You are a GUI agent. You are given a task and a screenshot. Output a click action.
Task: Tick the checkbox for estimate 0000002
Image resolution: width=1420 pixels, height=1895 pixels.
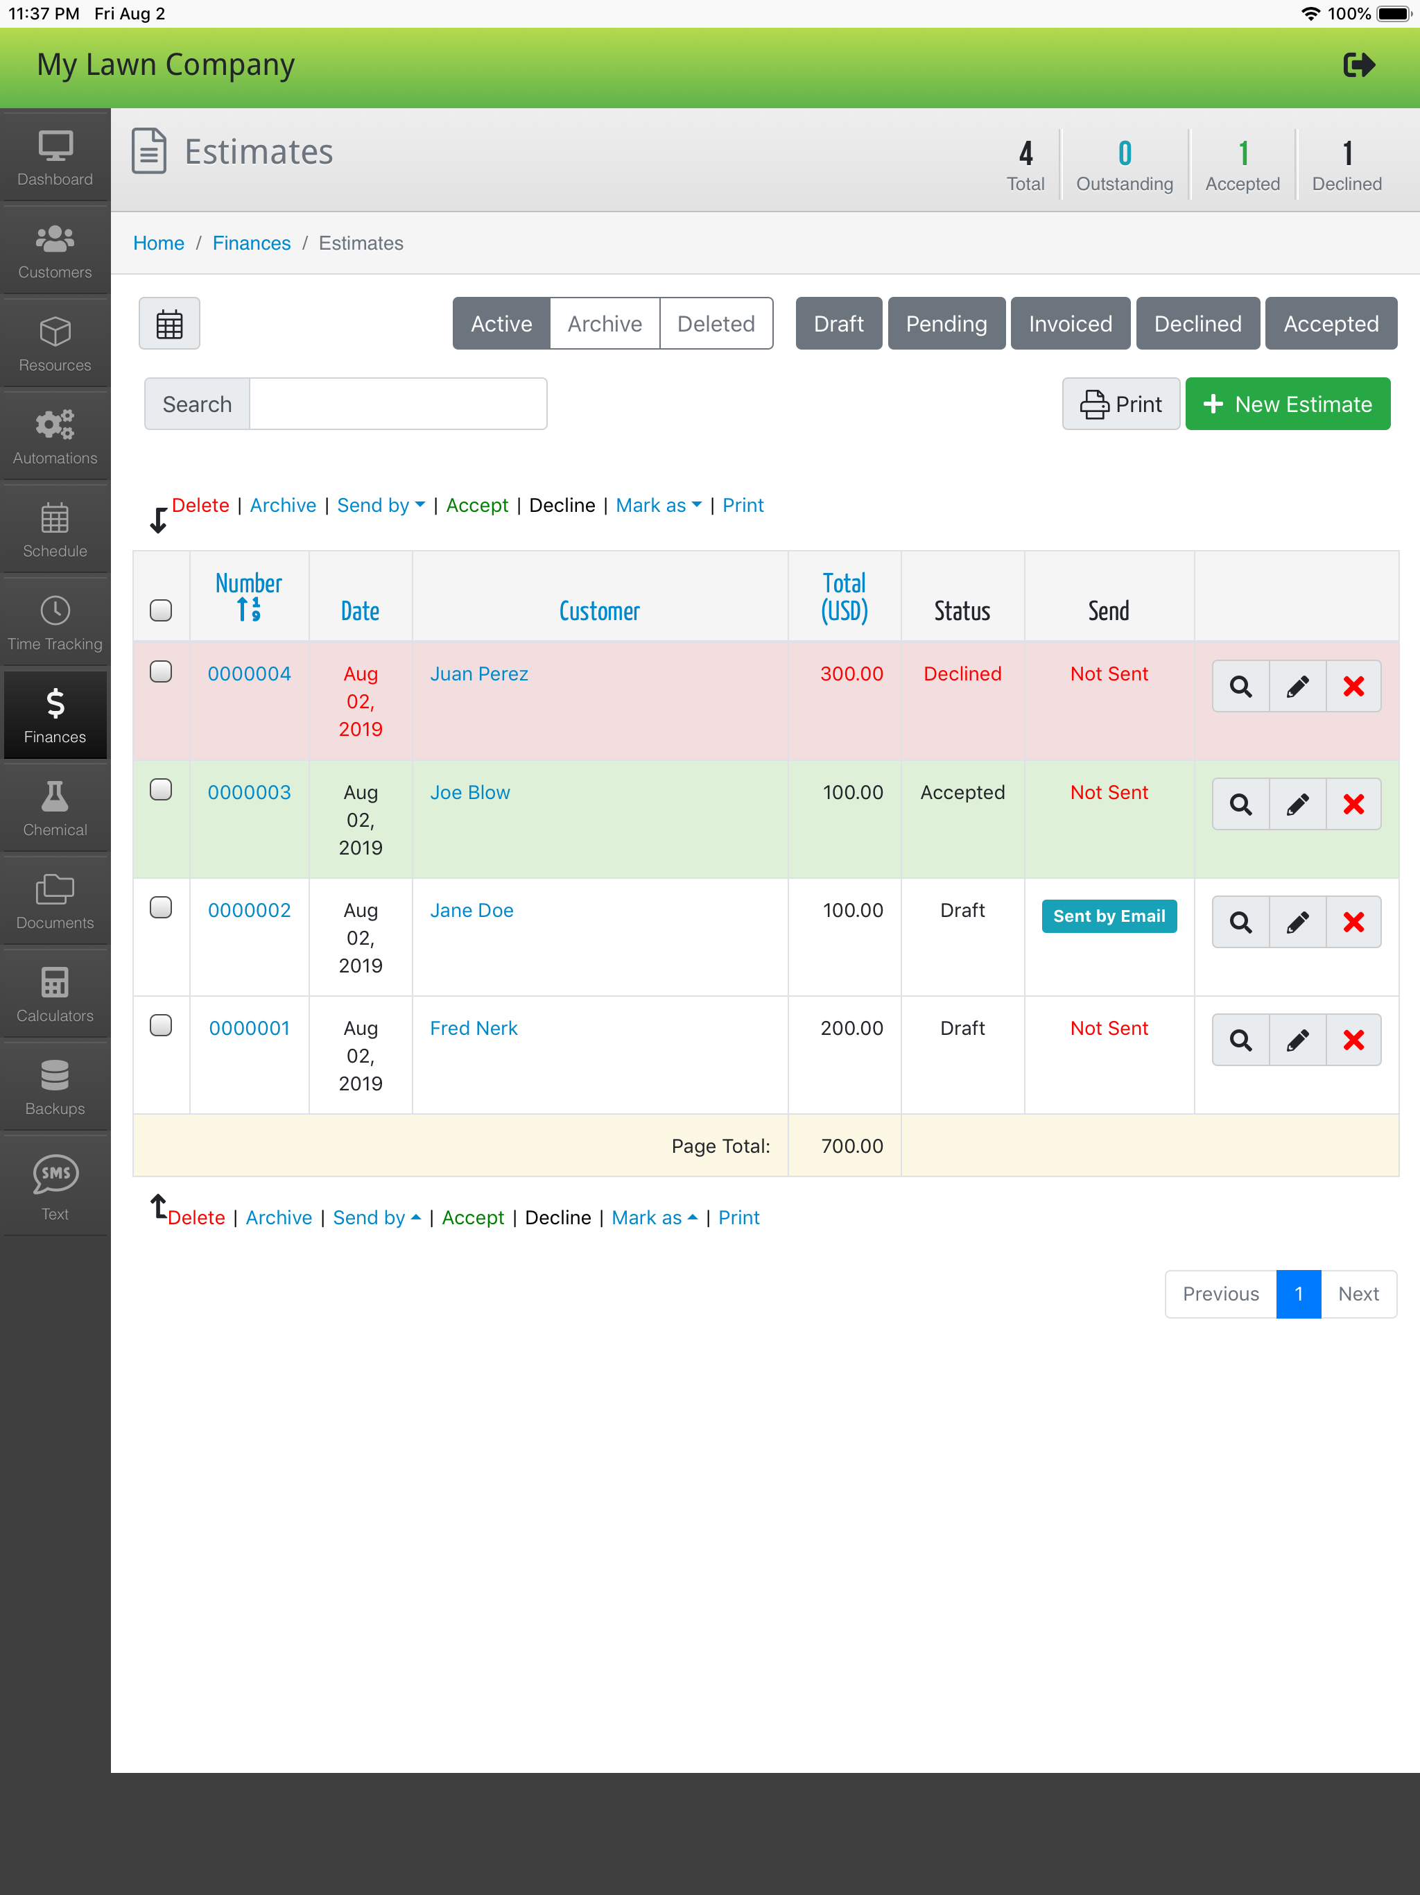coord(161,907)
